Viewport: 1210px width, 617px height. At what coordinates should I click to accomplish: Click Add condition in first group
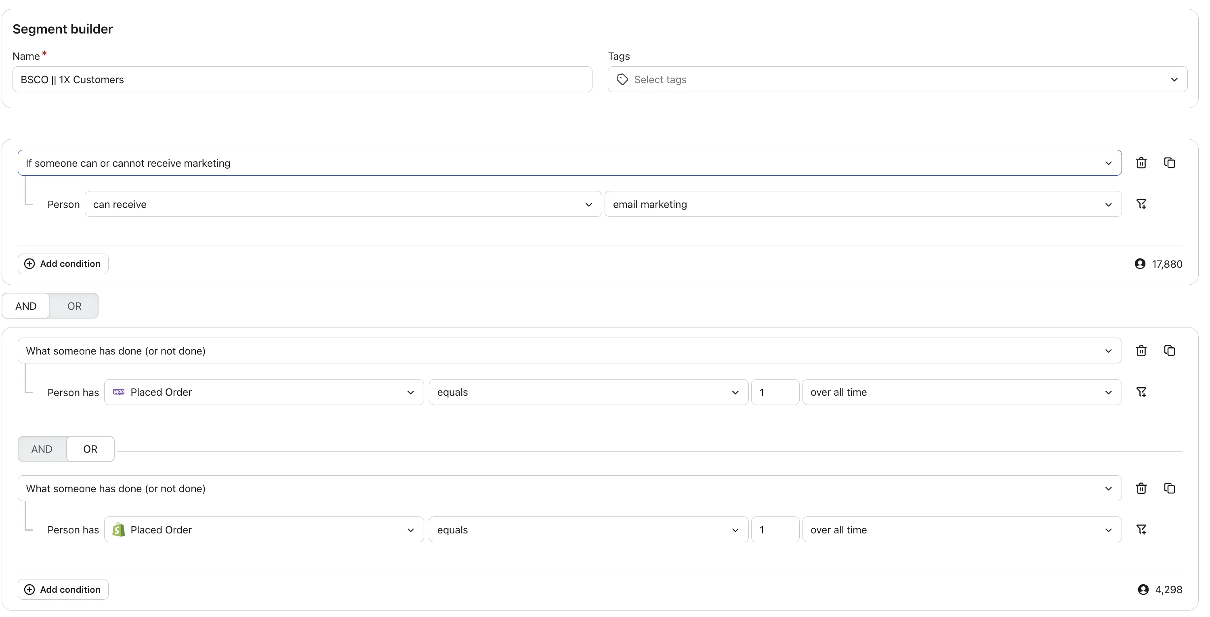pyautogui.click(x=63, y=264)
